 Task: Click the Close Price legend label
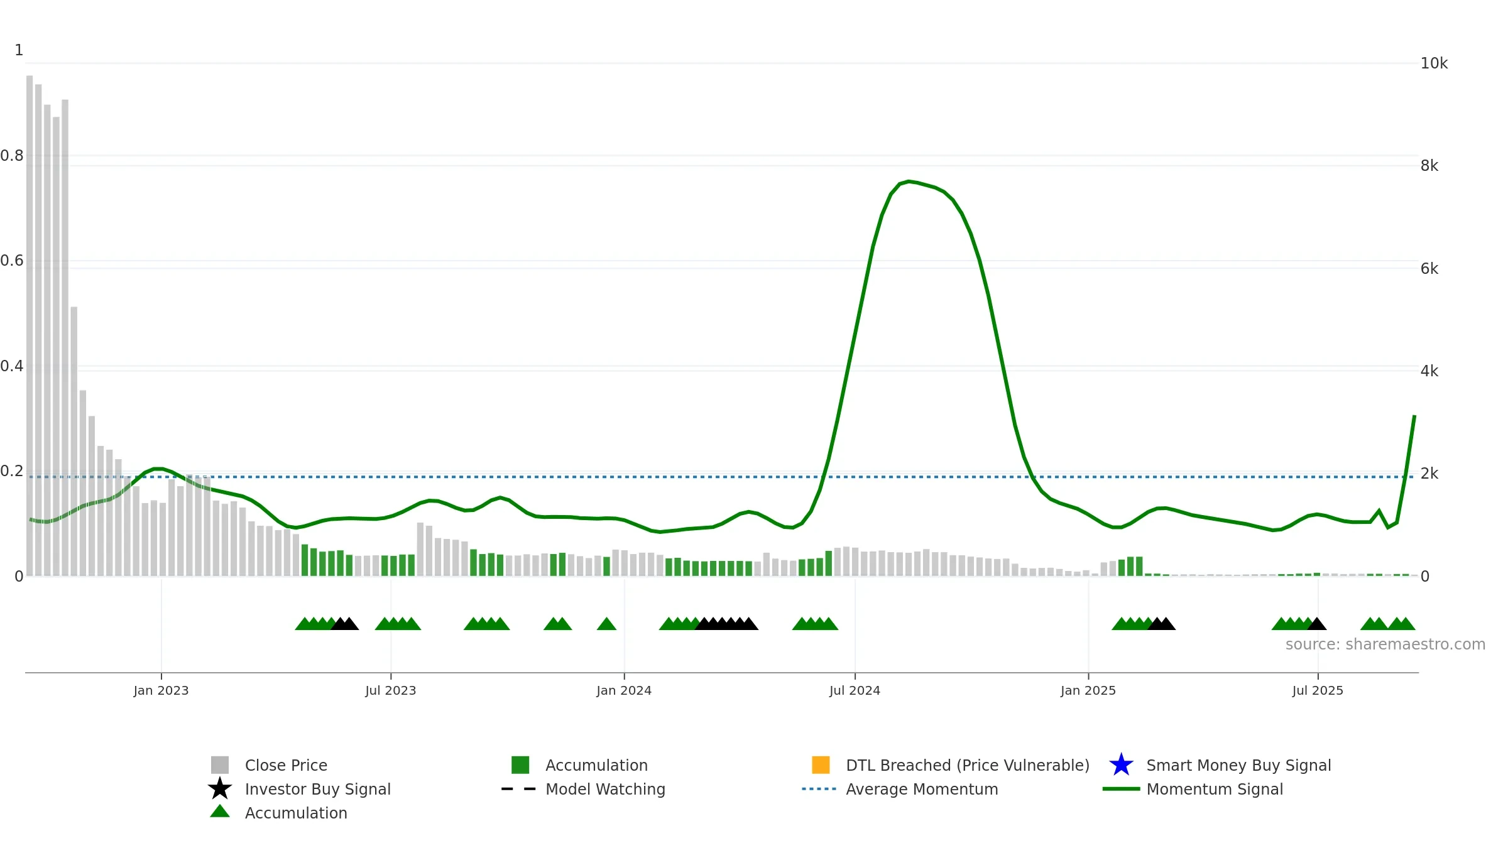[286, 765]
